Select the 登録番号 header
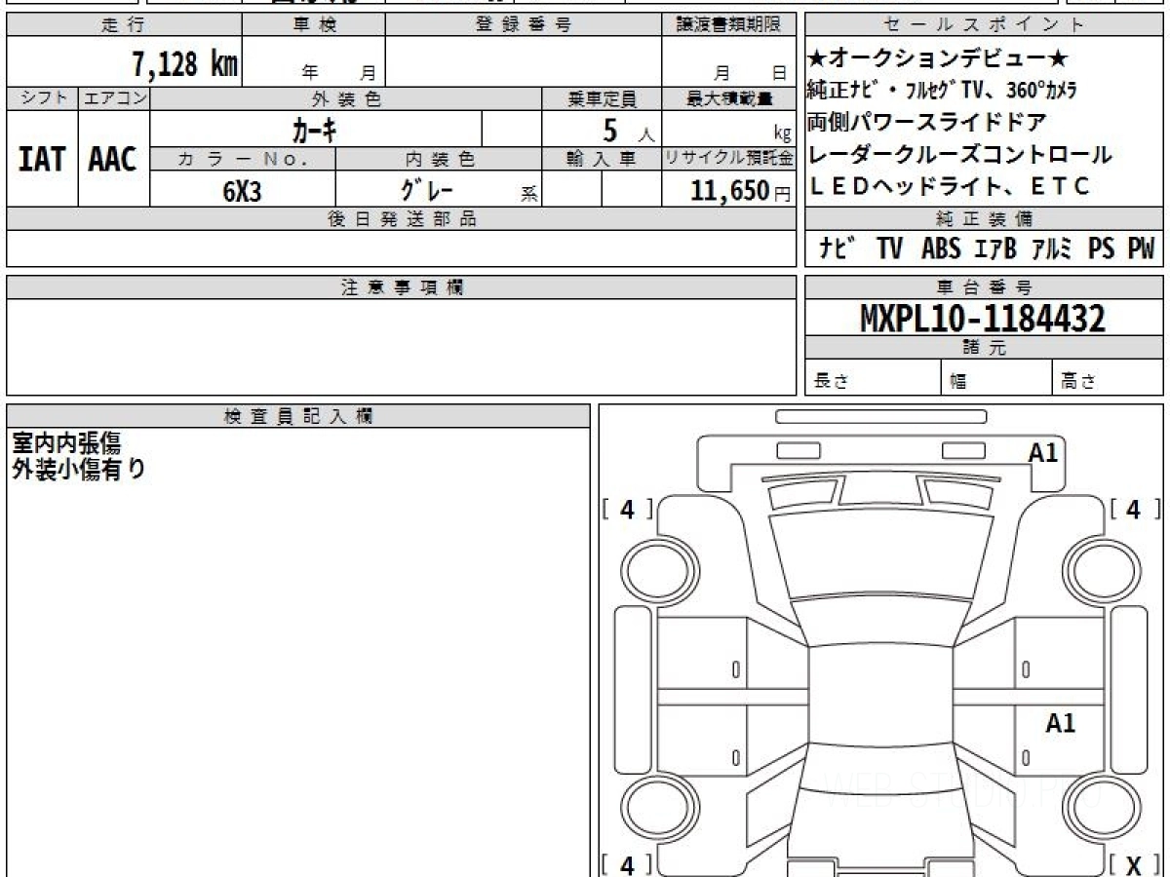 pos(524,25)
